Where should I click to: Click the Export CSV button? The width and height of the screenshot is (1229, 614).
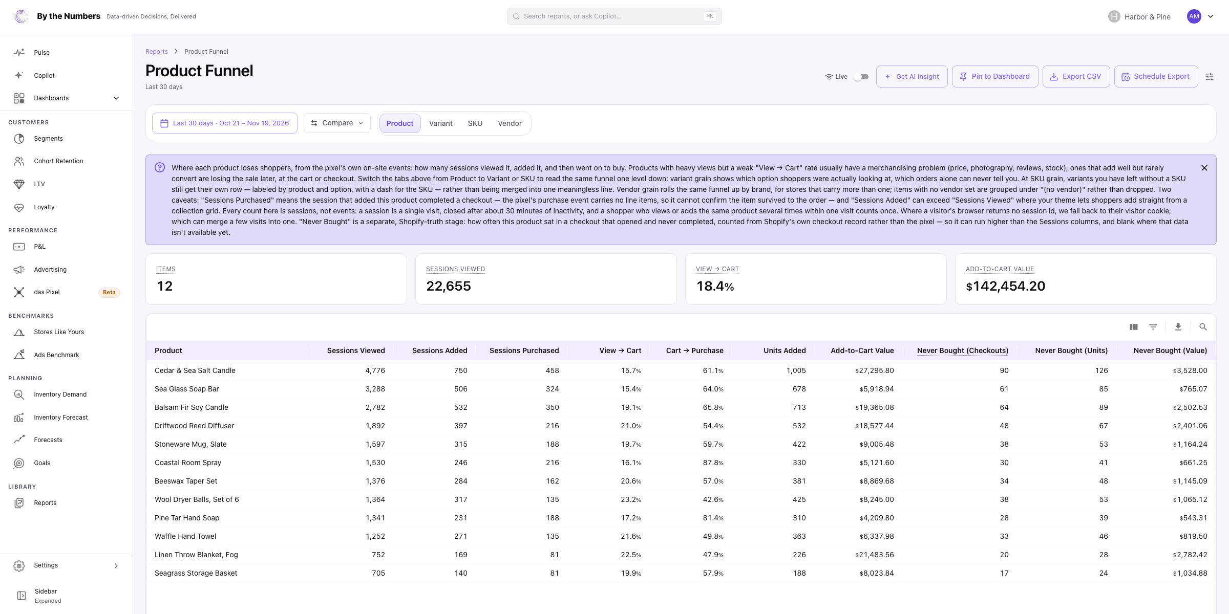(1076, 76)
